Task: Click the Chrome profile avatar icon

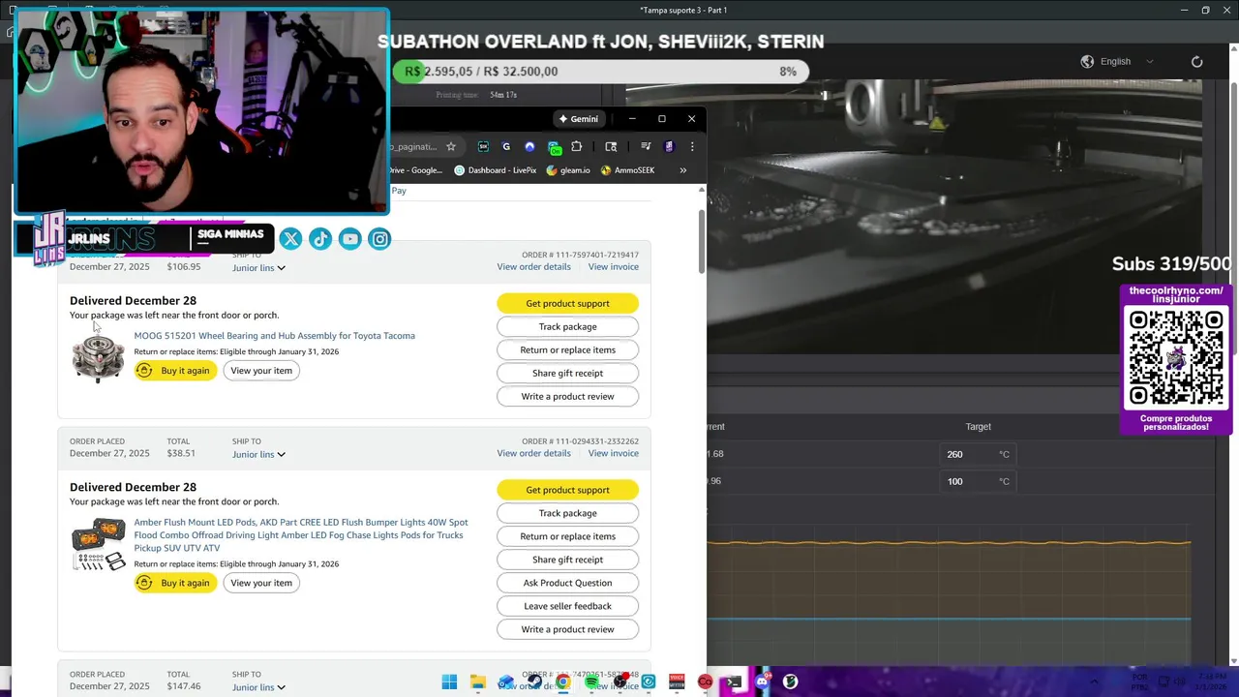Action: 669,146
